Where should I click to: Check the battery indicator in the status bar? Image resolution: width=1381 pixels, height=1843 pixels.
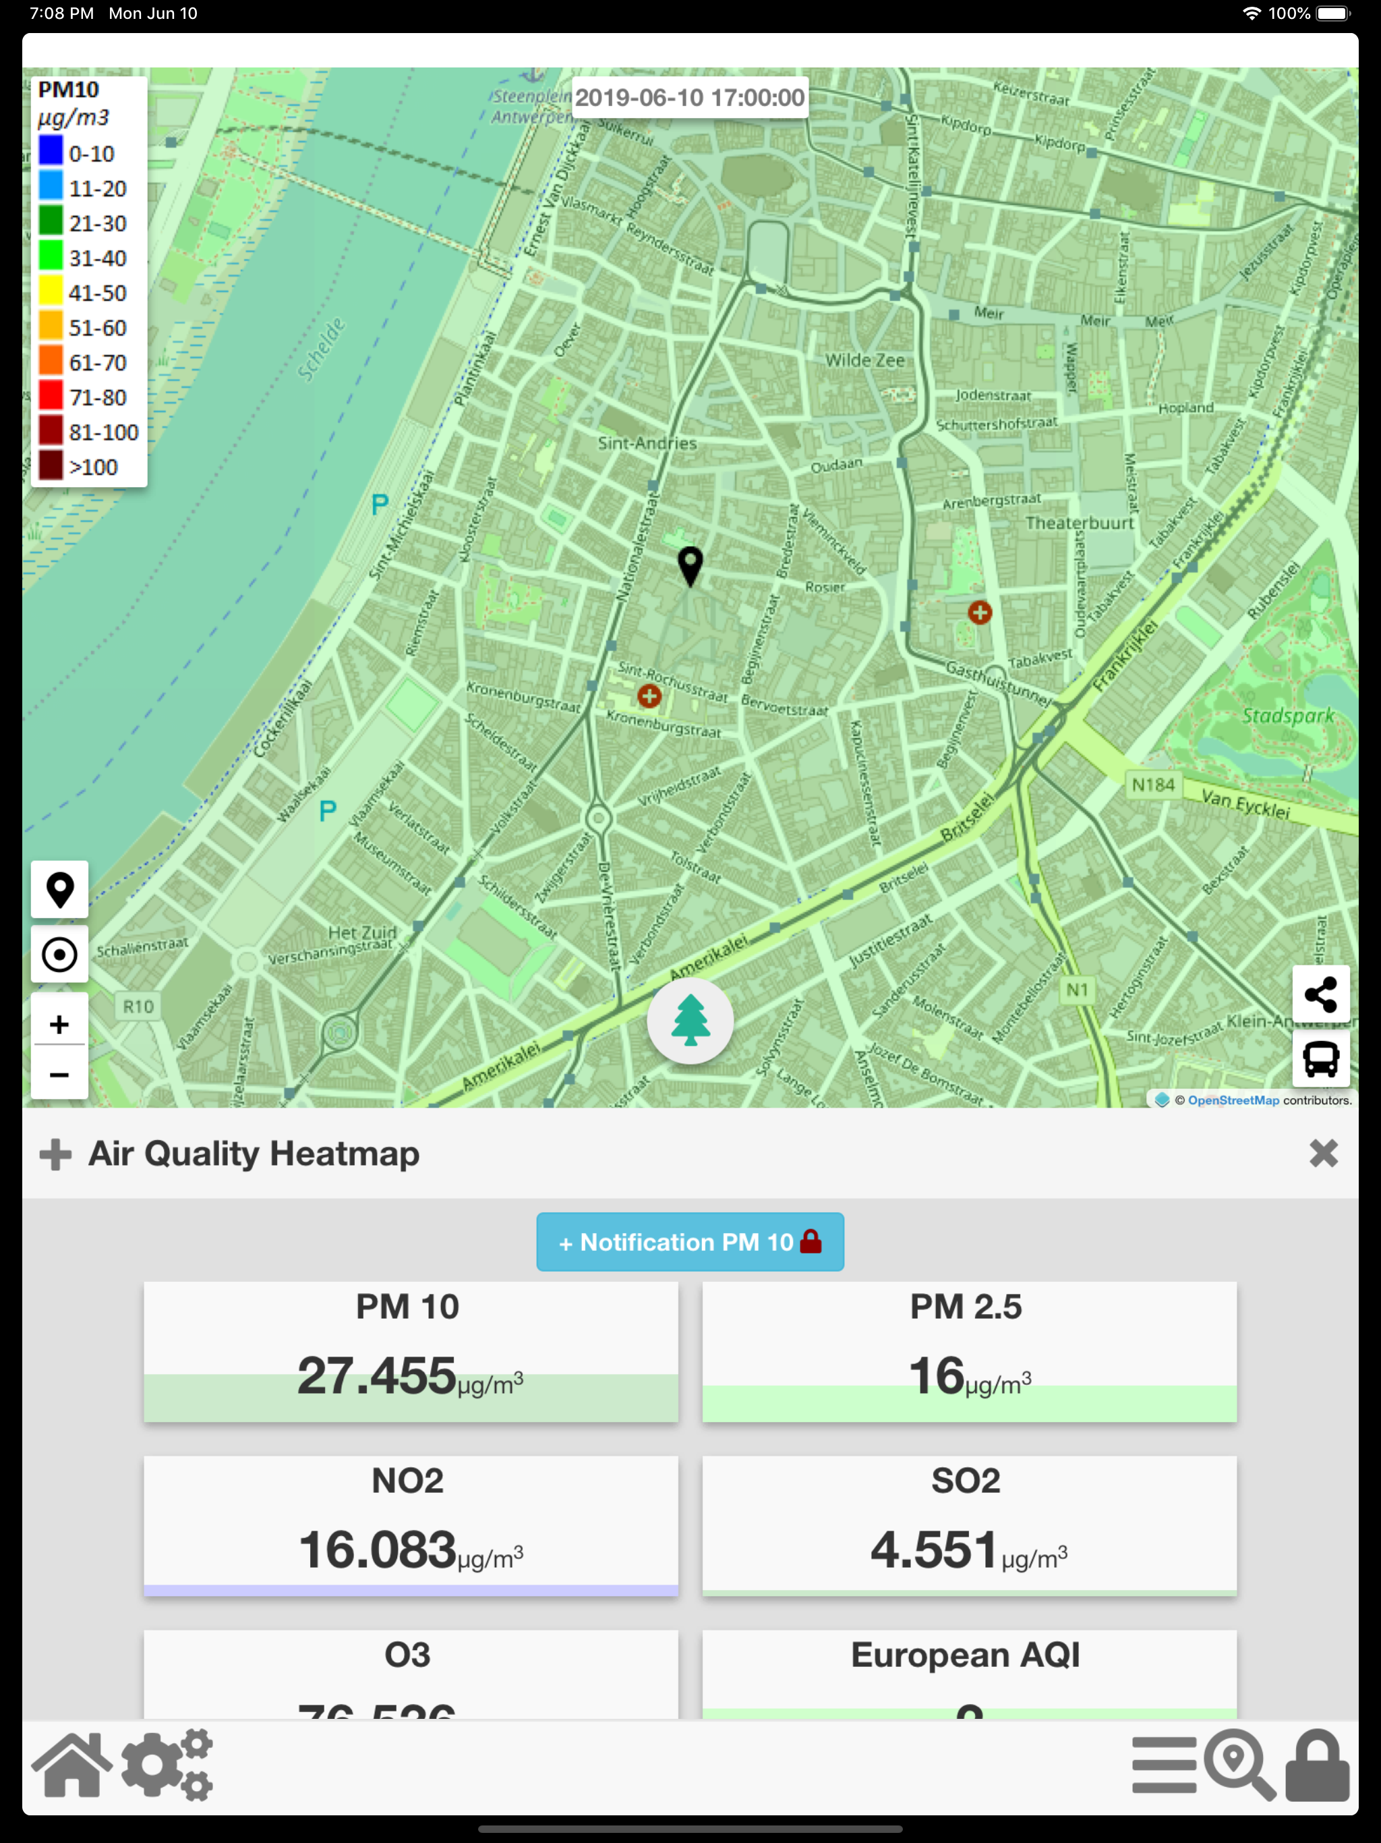click(1332, 13)
